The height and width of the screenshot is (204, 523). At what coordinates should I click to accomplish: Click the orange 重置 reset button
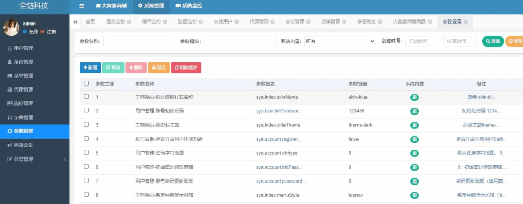(514, 41)
